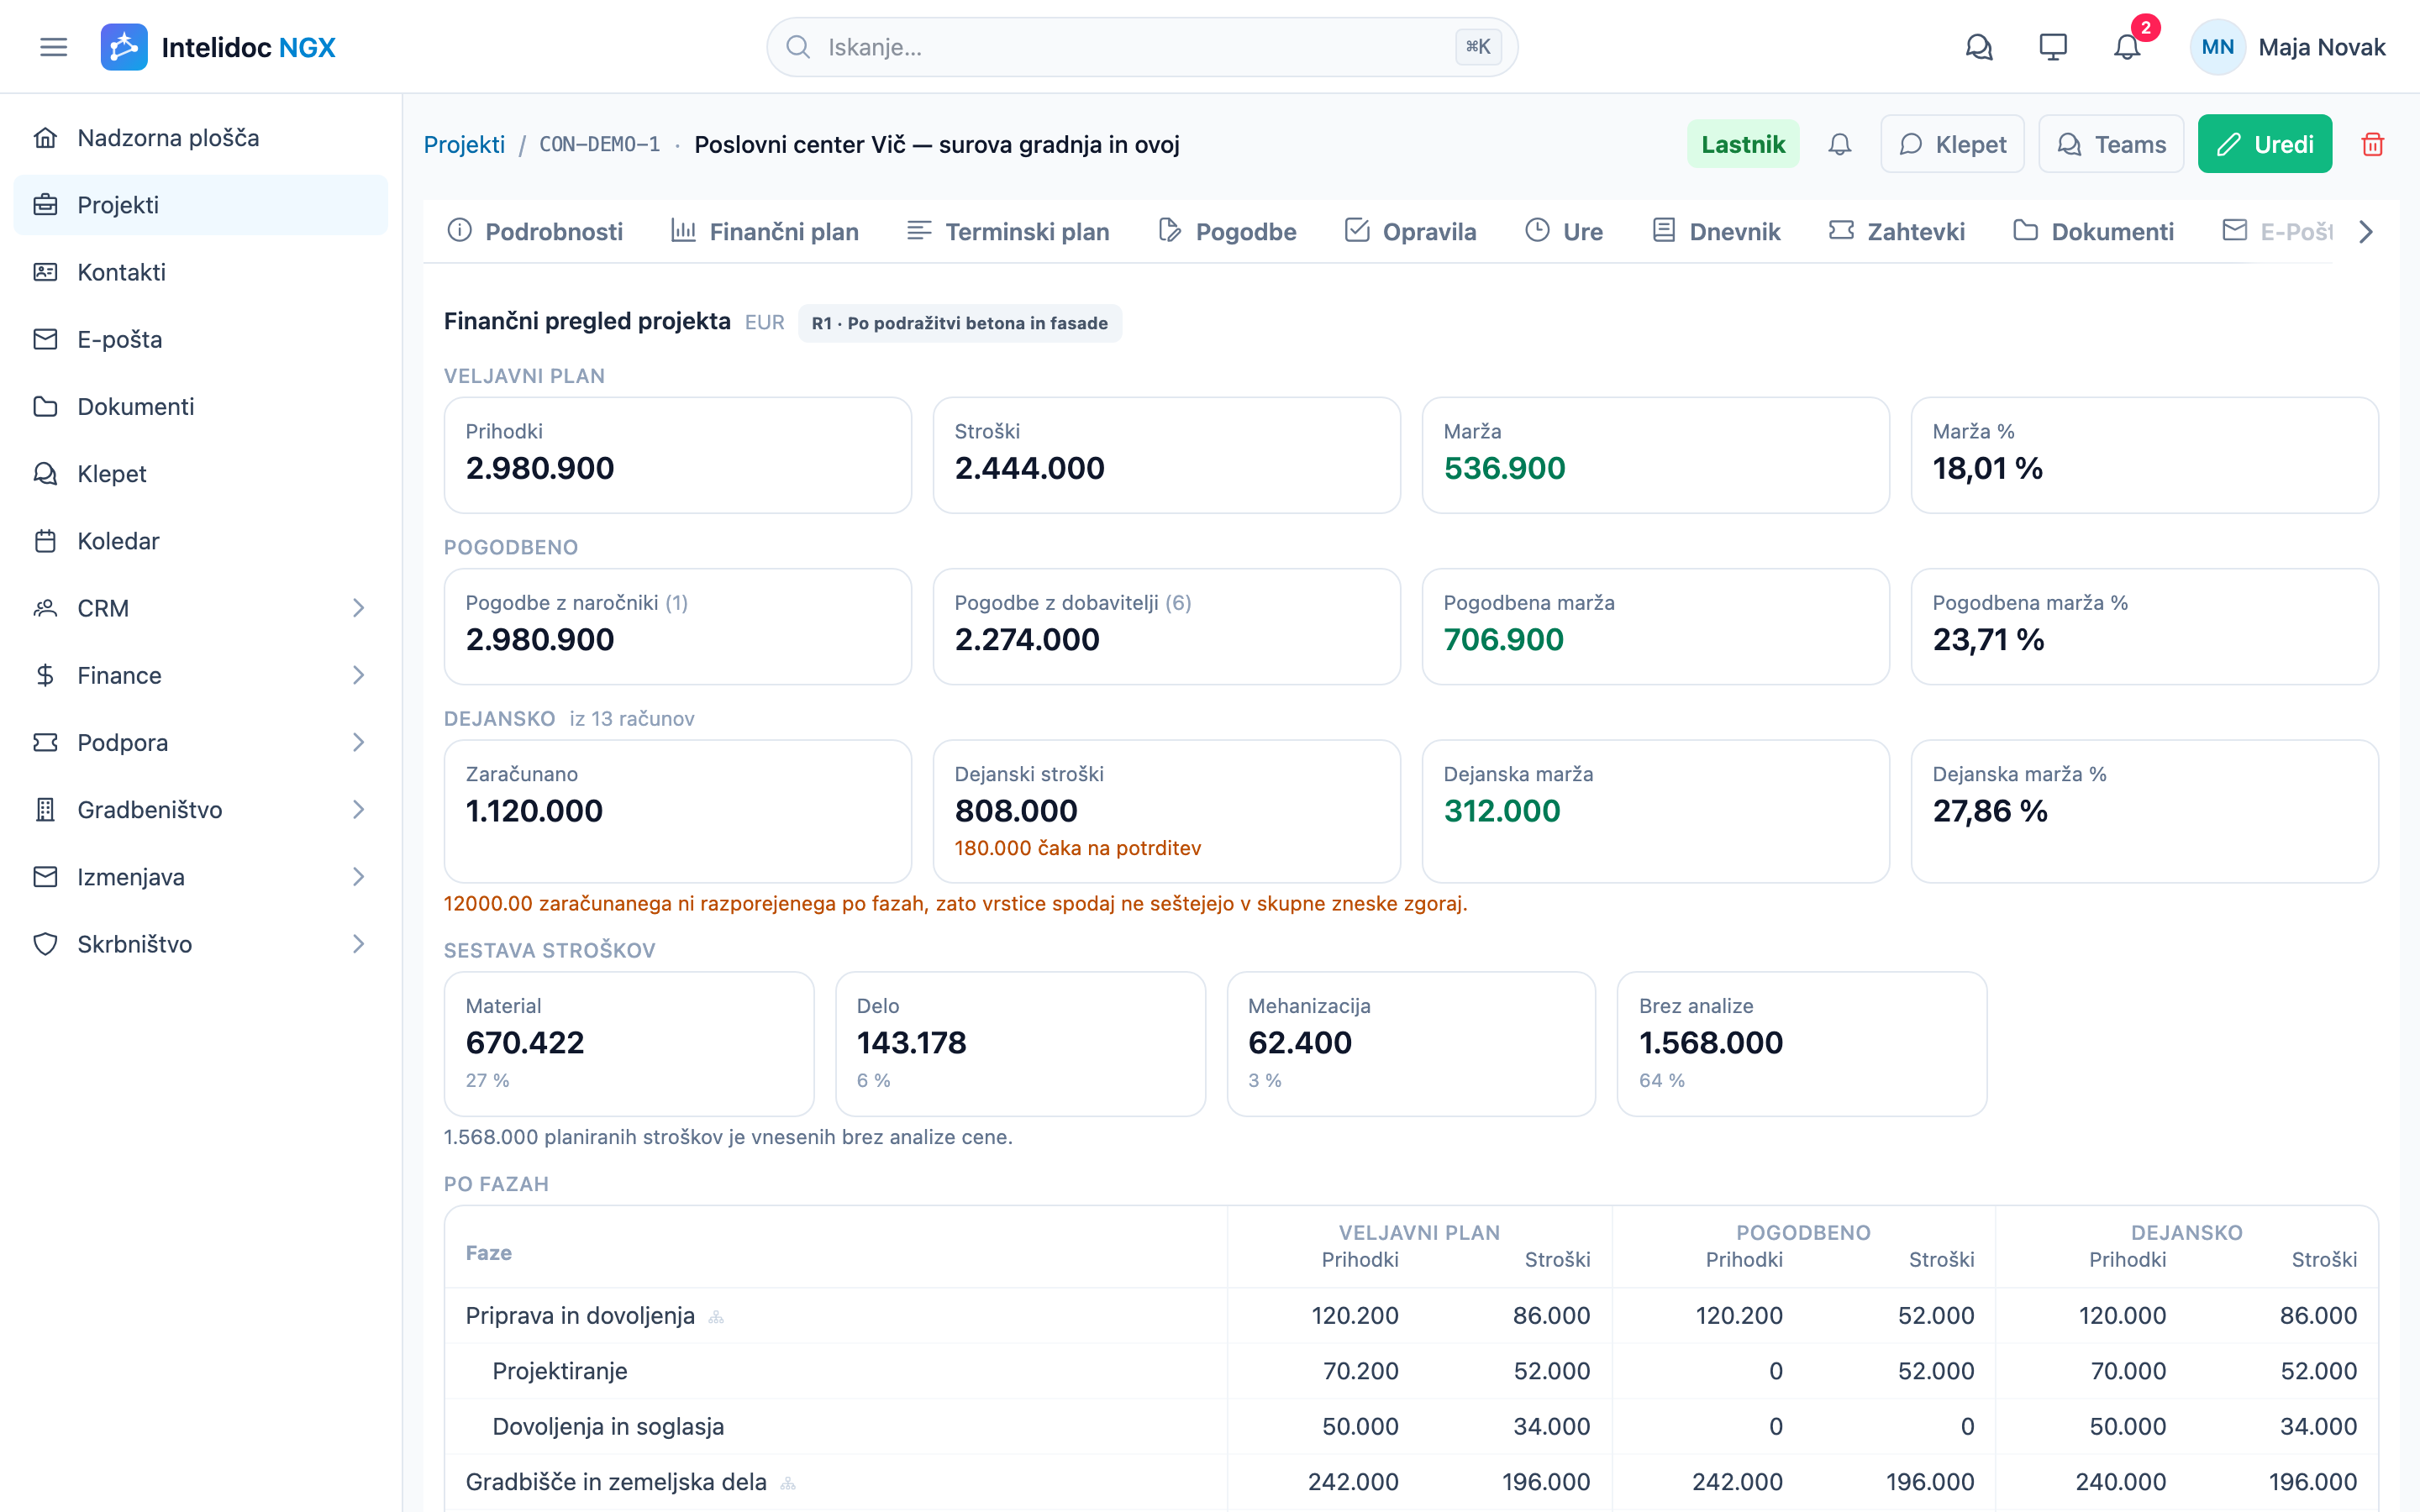Screen dimensions: 2420x1512
Task: Open Koledar in sidebar
Action: (201, 541)
